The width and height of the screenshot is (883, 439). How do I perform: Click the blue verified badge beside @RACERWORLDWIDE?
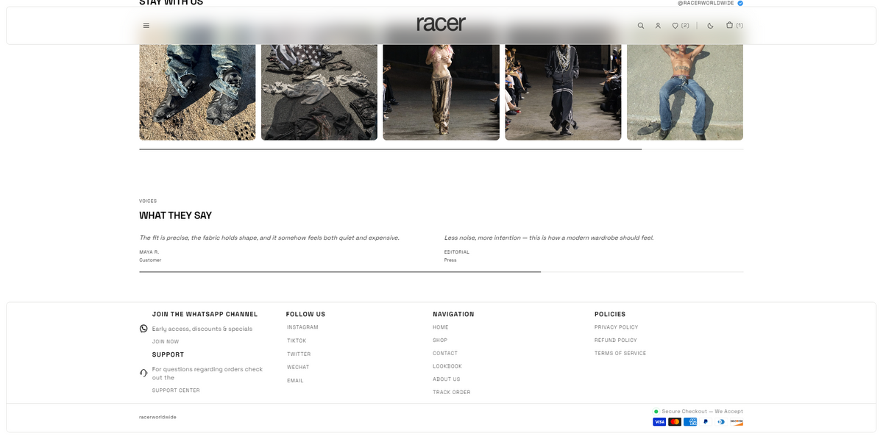tap(740, 3)
